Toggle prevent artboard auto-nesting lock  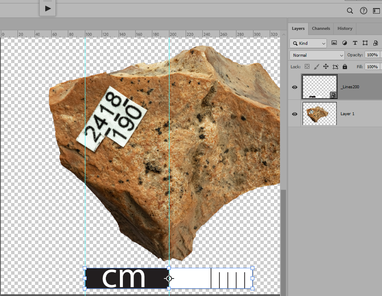pyautogui.click(x=335, y=67)
